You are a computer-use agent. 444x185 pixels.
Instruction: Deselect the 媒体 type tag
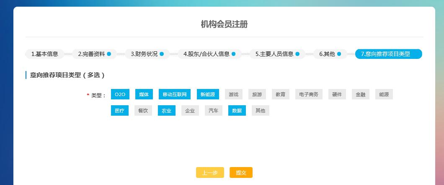click(144, 94)
